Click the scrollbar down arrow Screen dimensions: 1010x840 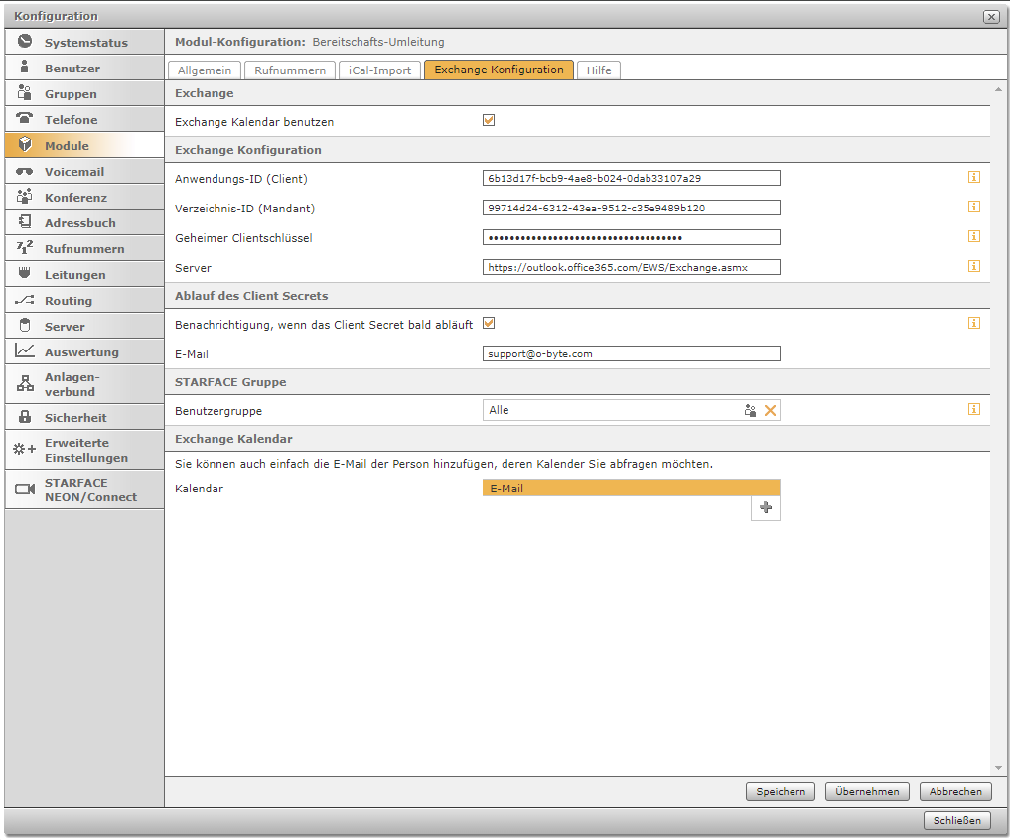998,768
